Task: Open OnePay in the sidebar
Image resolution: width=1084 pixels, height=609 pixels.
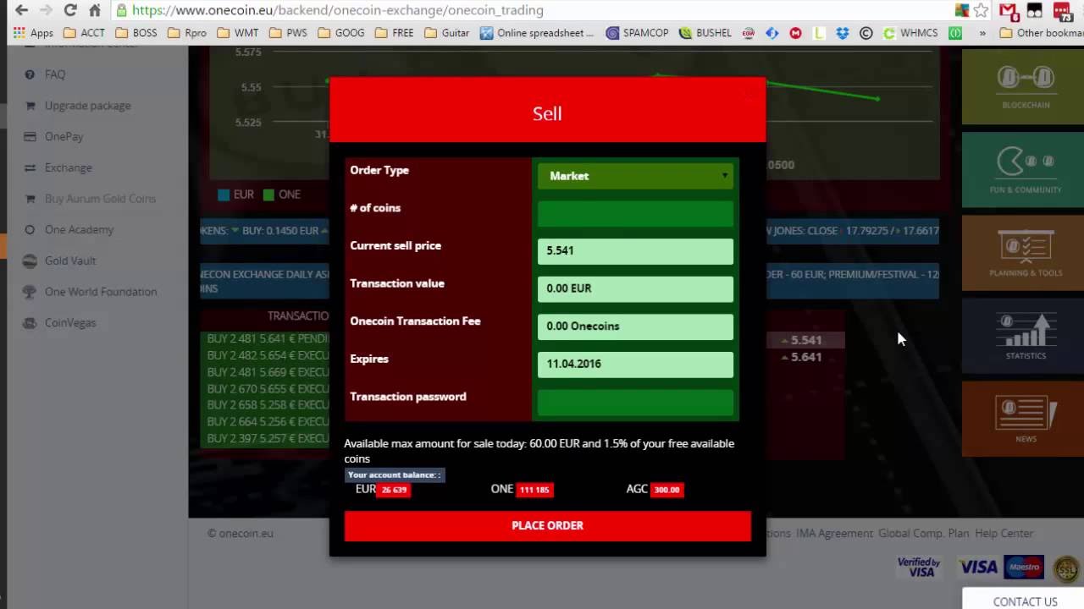Action: [64, 136]
